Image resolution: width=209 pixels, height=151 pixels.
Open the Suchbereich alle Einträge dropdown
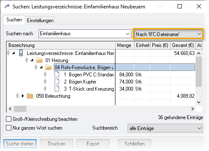165,128
